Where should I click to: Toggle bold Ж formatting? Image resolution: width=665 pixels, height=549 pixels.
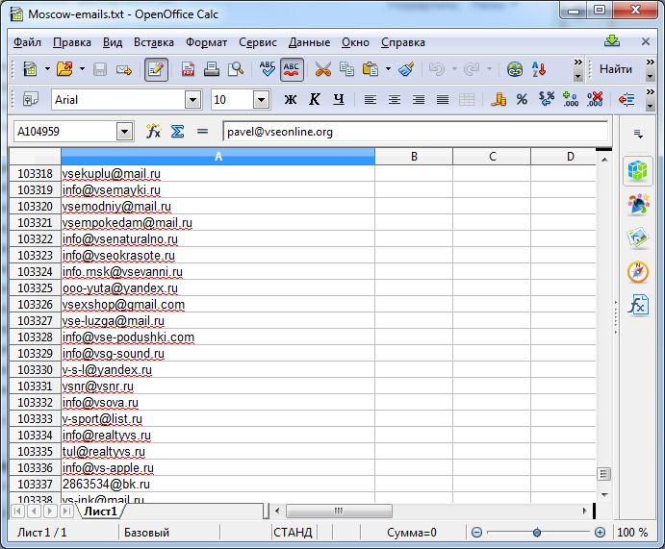291,100
